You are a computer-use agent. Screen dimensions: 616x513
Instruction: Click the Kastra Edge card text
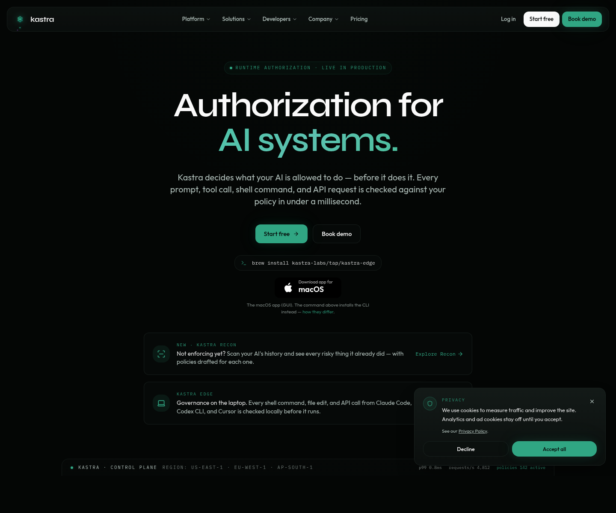[x=294, y=407]
